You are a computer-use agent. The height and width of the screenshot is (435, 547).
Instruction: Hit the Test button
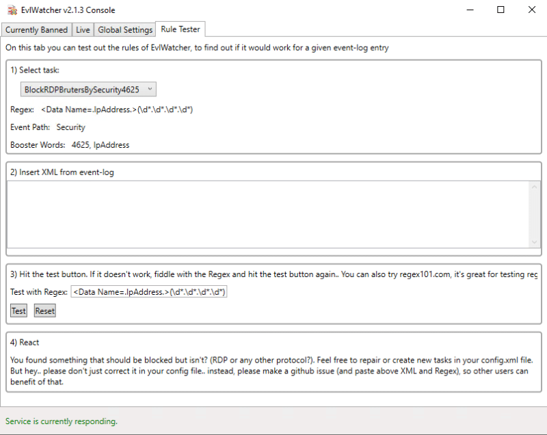click(19, 311)
